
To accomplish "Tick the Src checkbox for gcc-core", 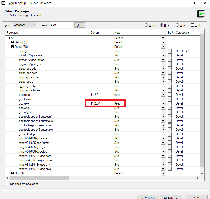I will pos(170,95).
